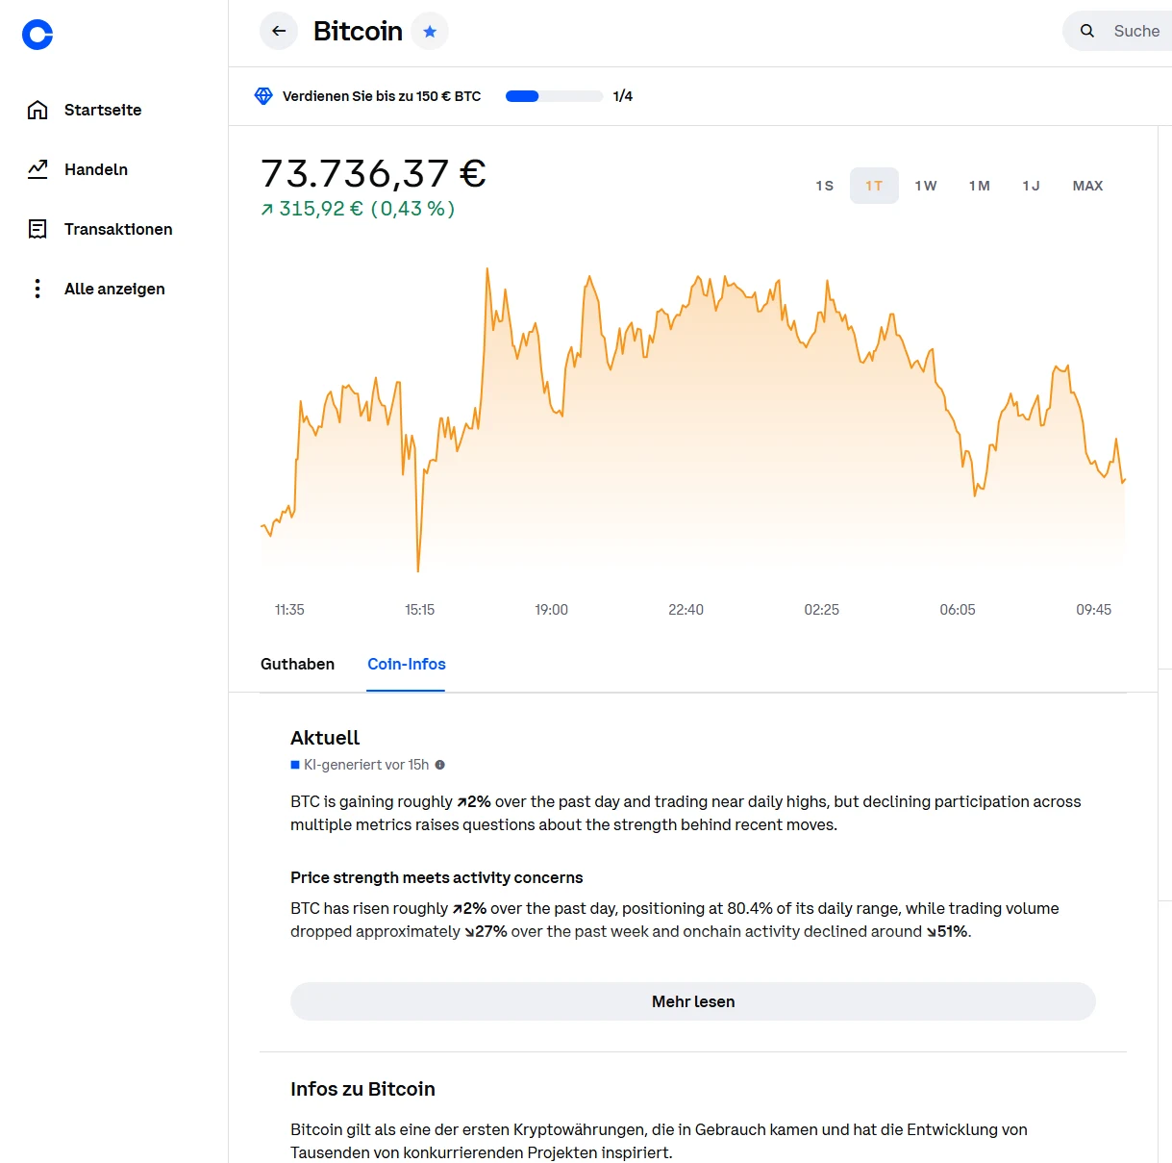This screenshot has height=1163, width=1172.
Task: Click the Coinbase logo icon
Action: click(x=37, y=35)
